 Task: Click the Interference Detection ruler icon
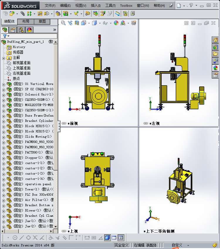[117, 13]
